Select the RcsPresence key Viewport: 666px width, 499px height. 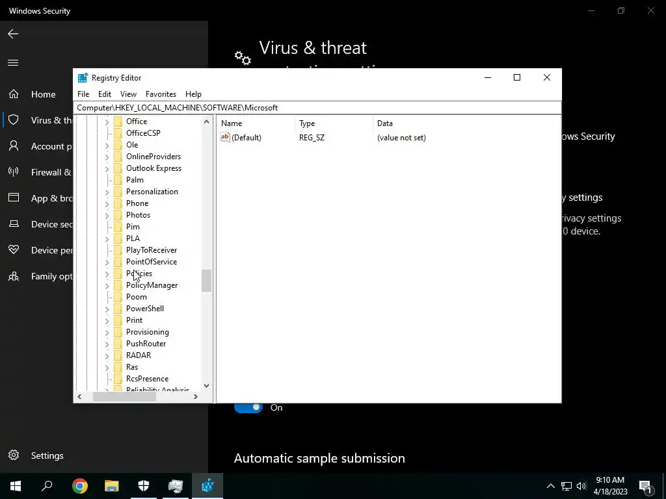tap(148, 379)
